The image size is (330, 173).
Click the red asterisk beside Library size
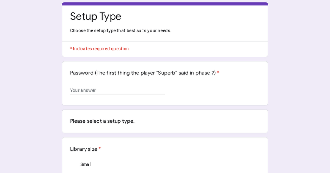100,149
